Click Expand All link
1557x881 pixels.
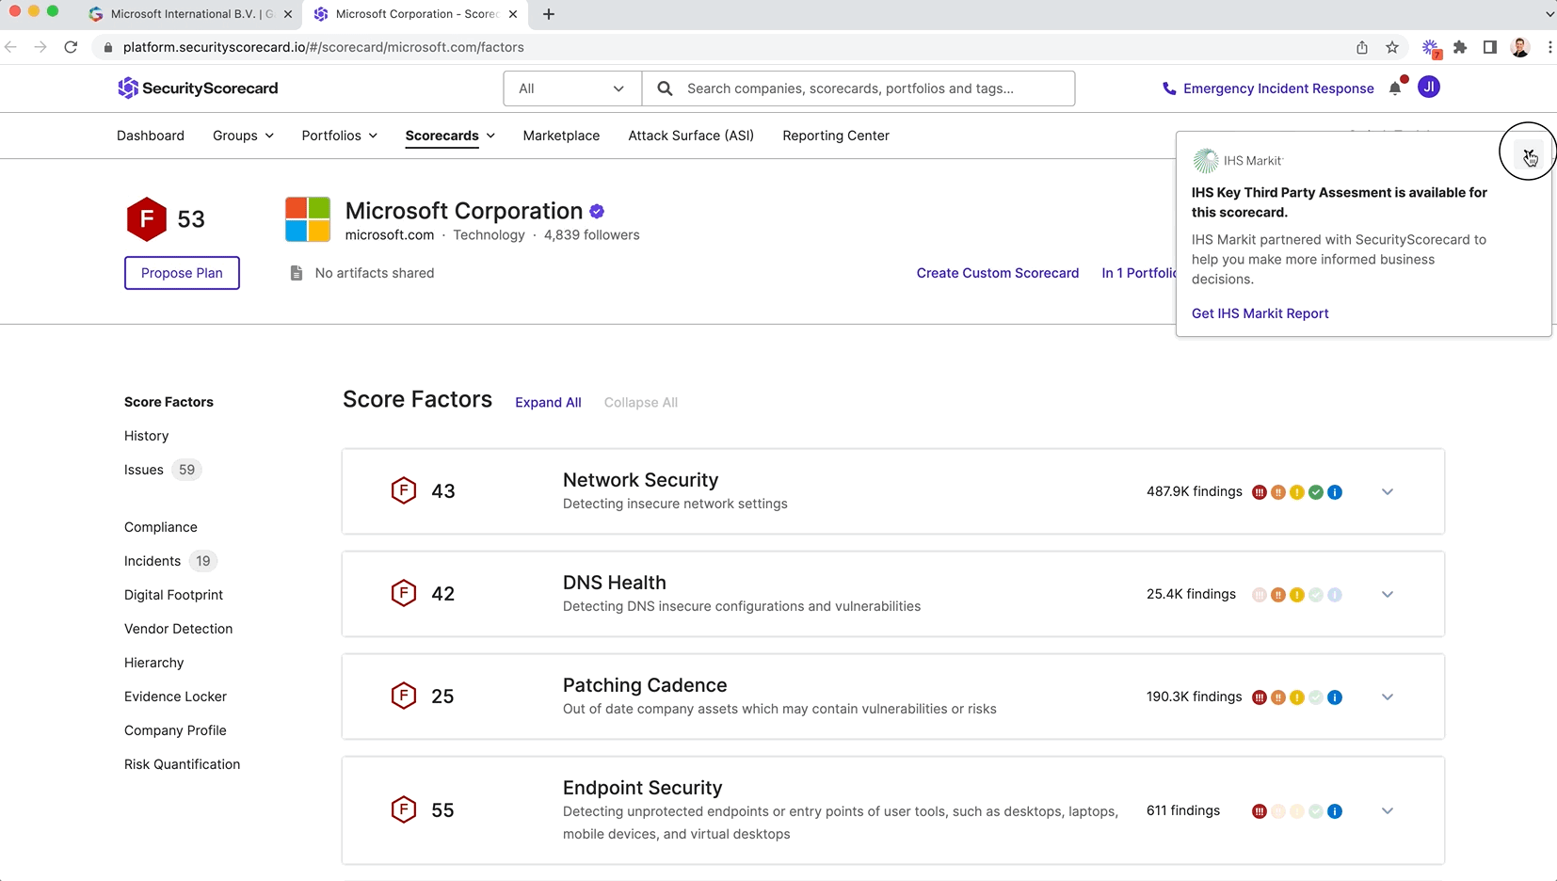[x=548, y=403]
